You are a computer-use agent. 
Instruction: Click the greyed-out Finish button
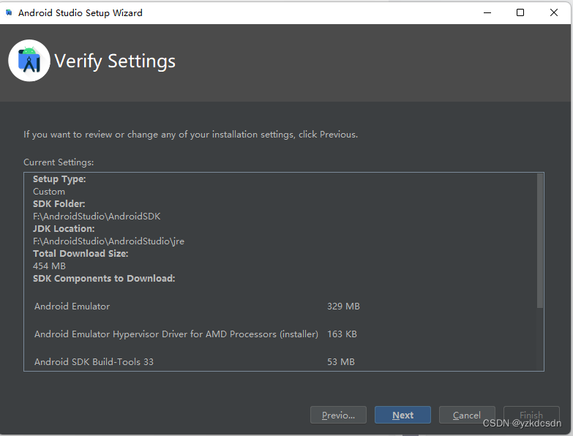coord(531,415)
